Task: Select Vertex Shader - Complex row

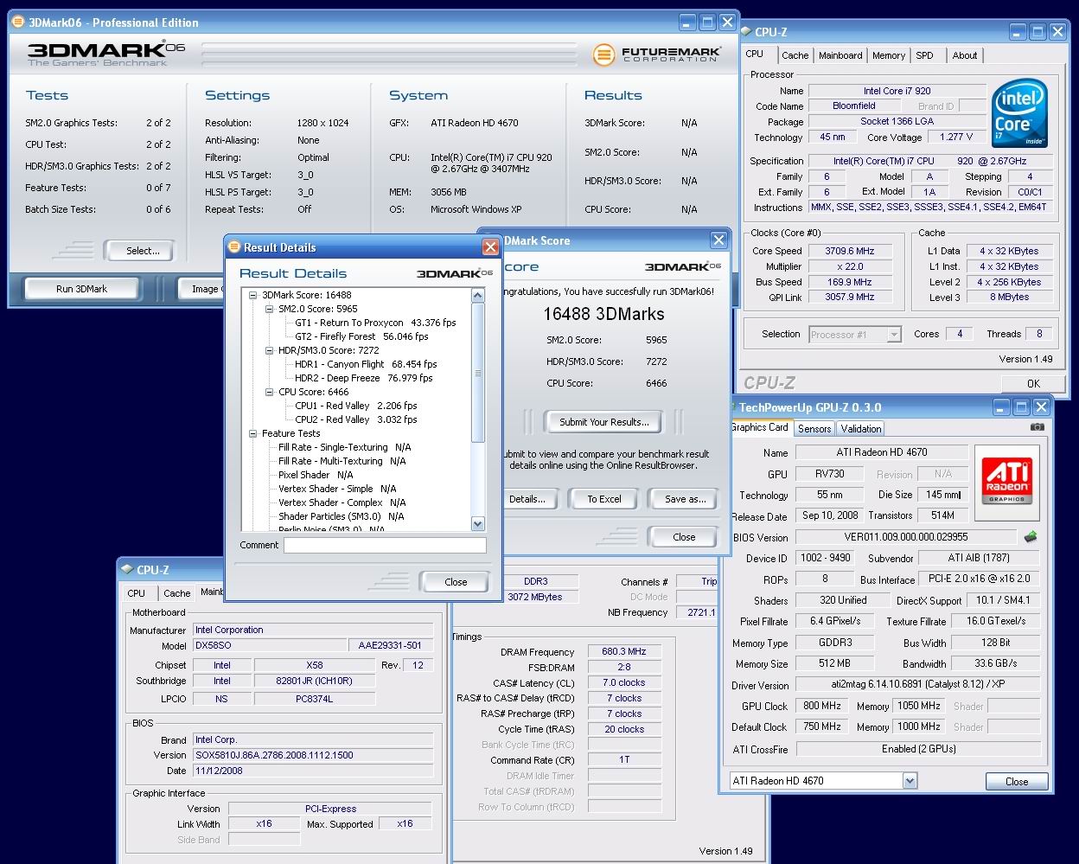Action: point(342,502)
